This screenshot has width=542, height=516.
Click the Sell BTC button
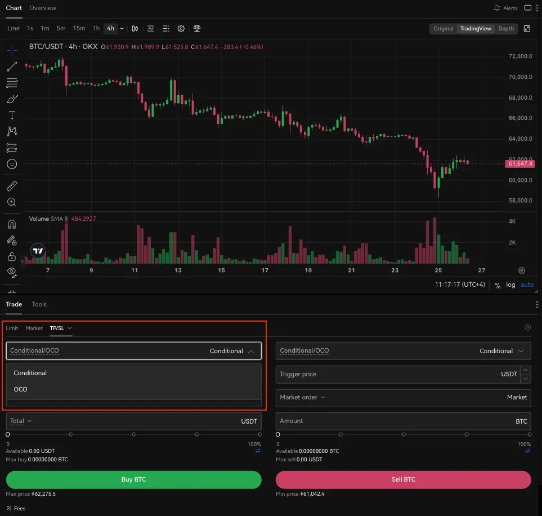(404, 479)
